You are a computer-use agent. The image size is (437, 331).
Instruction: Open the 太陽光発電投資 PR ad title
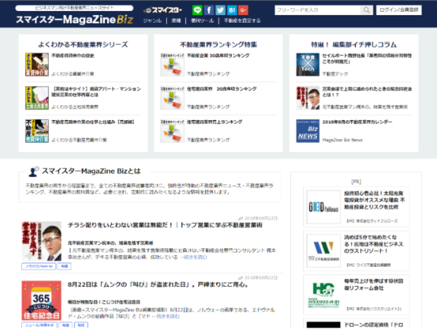(375, 200)
